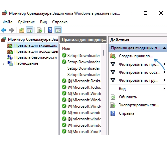Click Экспортировать спи... action
This screenshot has width=167, height=143.
click(x=139, y=105)
